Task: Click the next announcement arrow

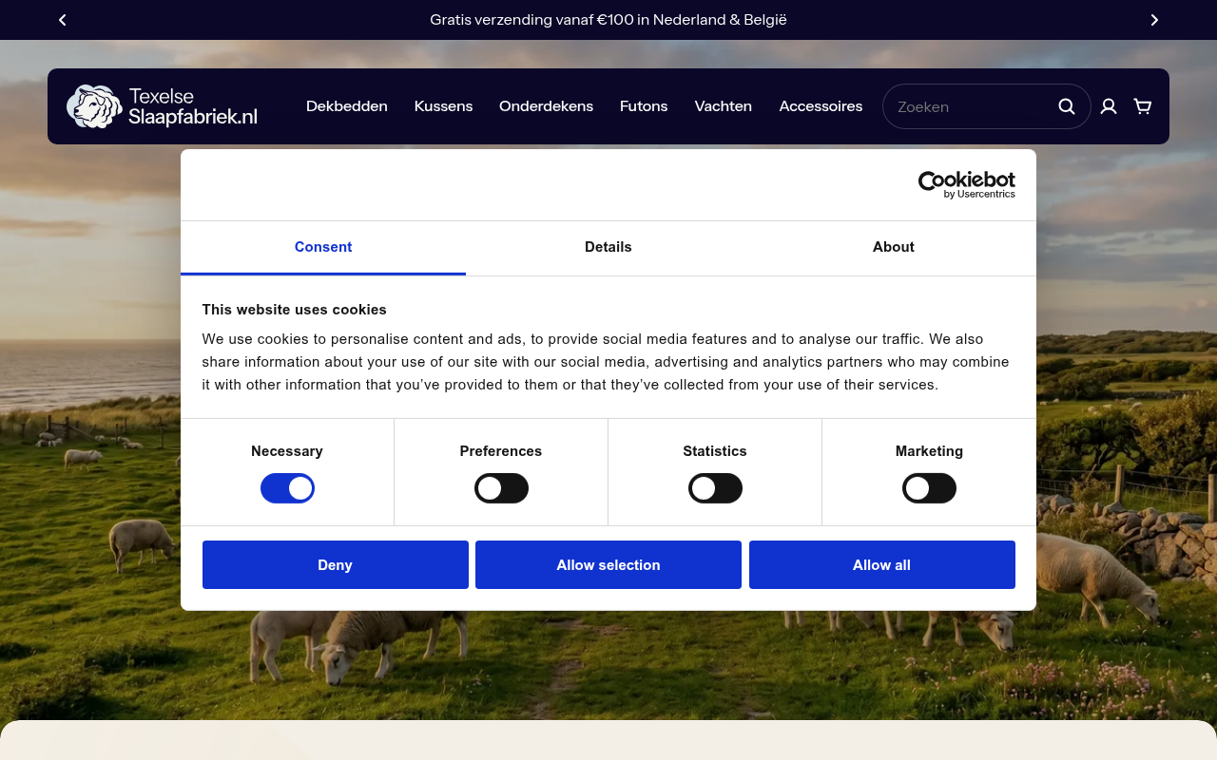Action: pos(1154,20)
